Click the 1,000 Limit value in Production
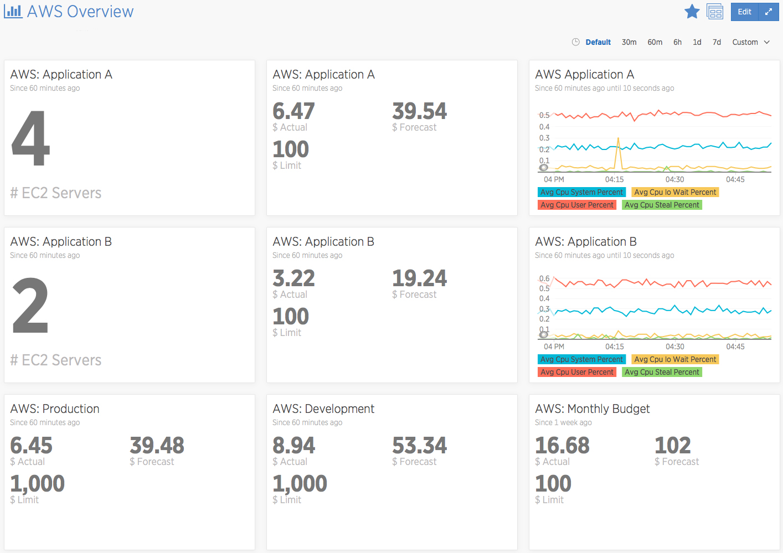Viewport: 783px width, 553px height. pos(37,484)
